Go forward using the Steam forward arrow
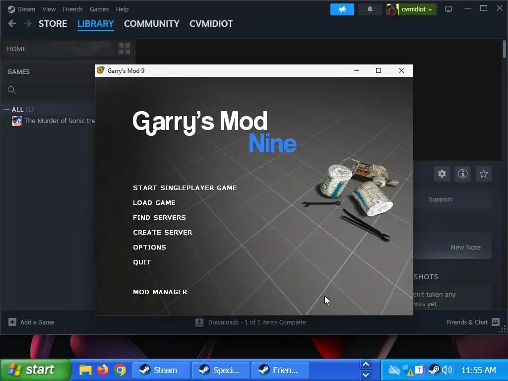Screen dimensions: 508x381 pos(28,23)
